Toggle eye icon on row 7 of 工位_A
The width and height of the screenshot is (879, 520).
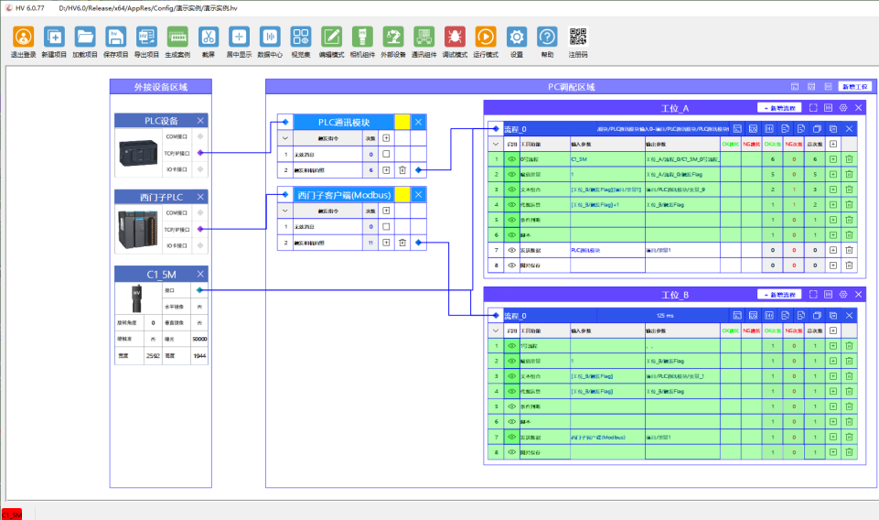pos(511,249)
